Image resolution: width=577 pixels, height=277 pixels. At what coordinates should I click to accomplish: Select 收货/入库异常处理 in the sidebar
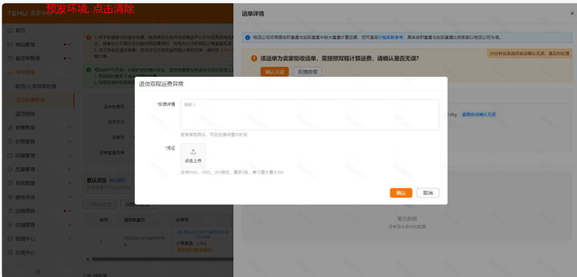pos(36,86)
